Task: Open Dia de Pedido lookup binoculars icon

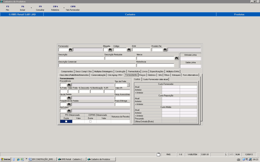Action: pyautogui.click(x=69, y=98)
